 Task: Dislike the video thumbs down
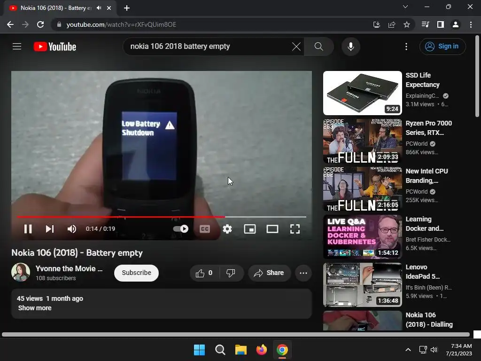coord(231,273)
